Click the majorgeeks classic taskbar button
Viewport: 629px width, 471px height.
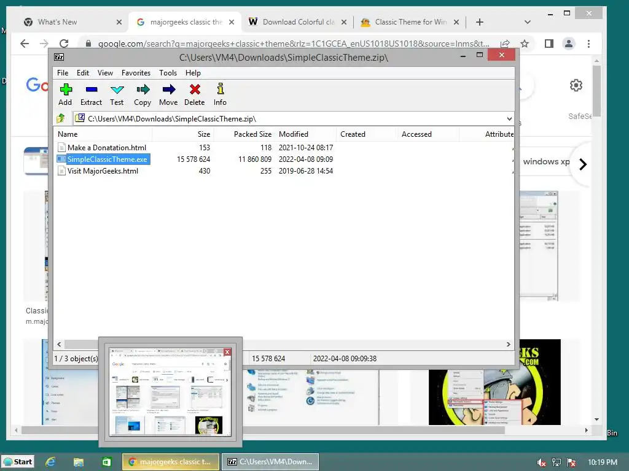(171, 462)
